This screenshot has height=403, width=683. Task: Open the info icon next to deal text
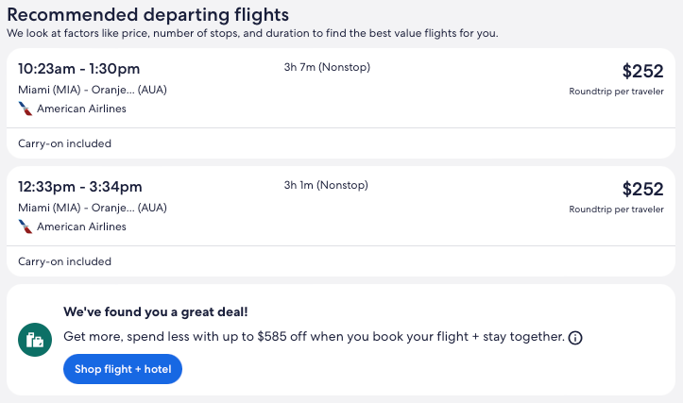tap(575, 337)
